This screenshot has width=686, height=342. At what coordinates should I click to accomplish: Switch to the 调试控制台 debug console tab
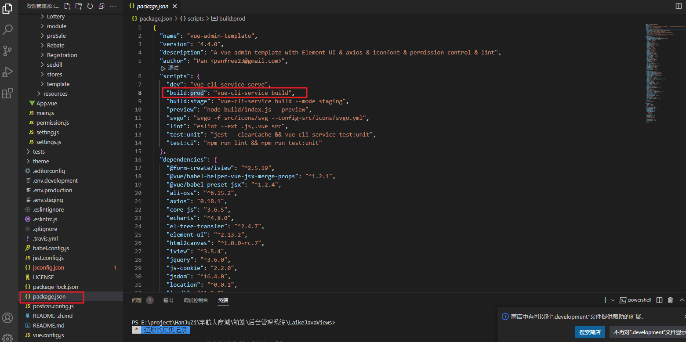click(196, 300)
